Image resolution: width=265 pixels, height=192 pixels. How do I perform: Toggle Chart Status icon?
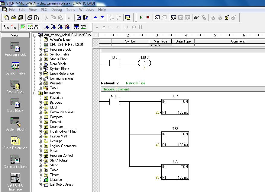tap(173, 17)
